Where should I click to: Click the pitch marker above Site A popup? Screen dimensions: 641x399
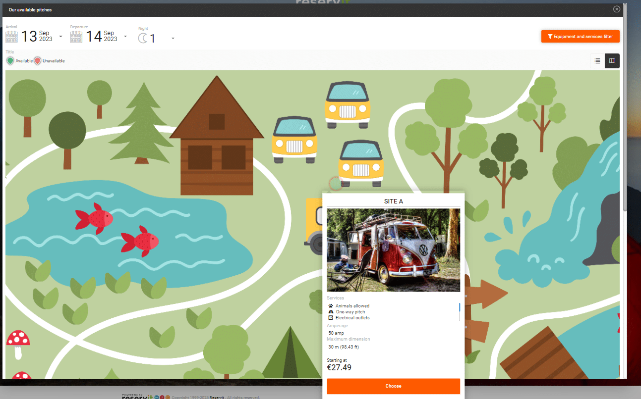click(x=336, y=184)
